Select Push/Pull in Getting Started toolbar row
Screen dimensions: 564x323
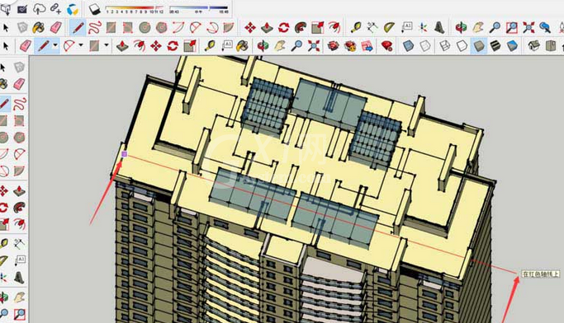(x=122, y=46)
